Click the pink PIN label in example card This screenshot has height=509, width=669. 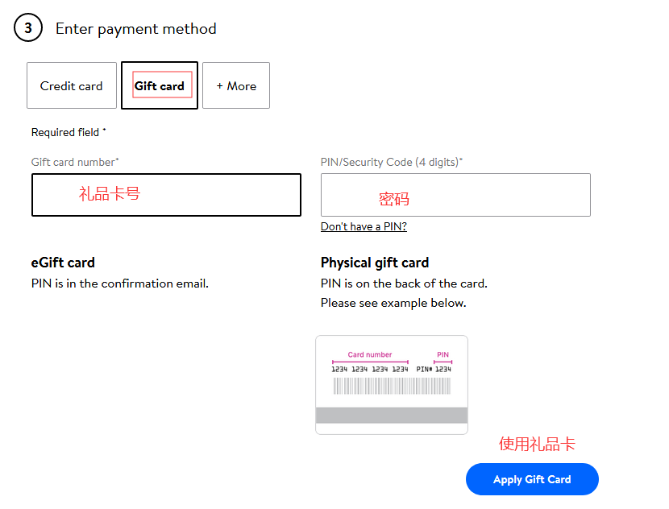tap(443, 354)
